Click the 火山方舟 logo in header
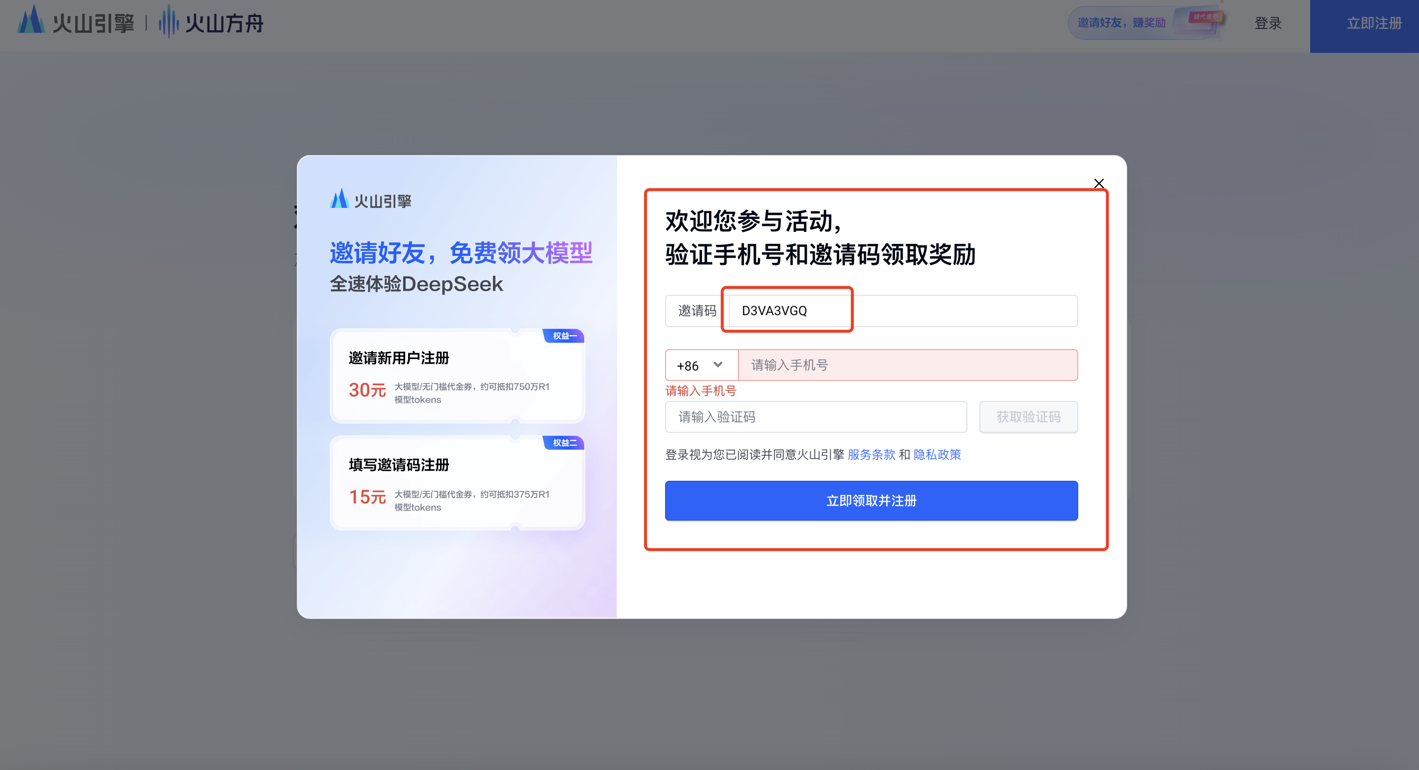This screenshot has width=1419, height=770. point(211,22)
